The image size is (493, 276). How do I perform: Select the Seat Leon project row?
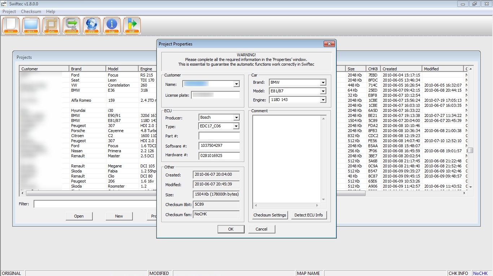[x=88, y=80]
